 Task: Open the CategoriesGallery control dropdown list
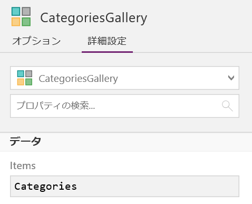pyautogui.click(x=124, y=78)
